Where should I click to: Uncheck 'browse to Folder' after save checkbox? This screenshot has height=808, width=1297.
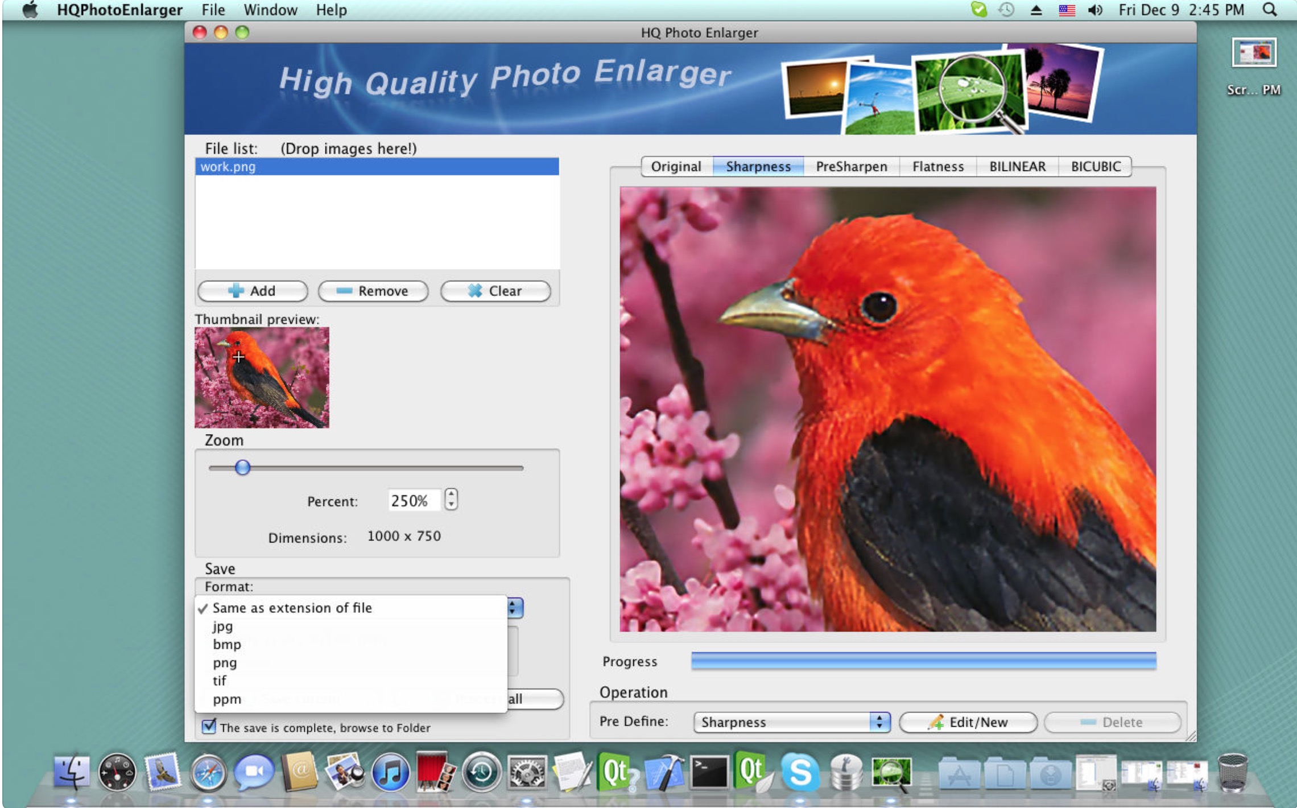click(209, 727)
